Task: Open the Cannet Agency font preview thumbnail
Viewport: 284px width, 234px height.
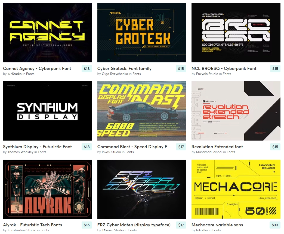Action: click(47, 33)
